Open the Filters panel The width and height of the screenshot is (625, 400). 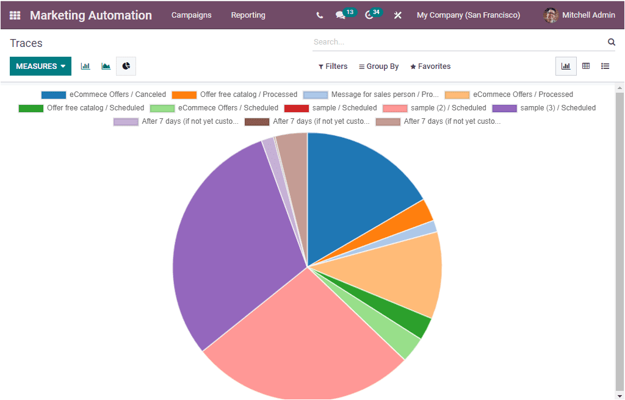333,66
